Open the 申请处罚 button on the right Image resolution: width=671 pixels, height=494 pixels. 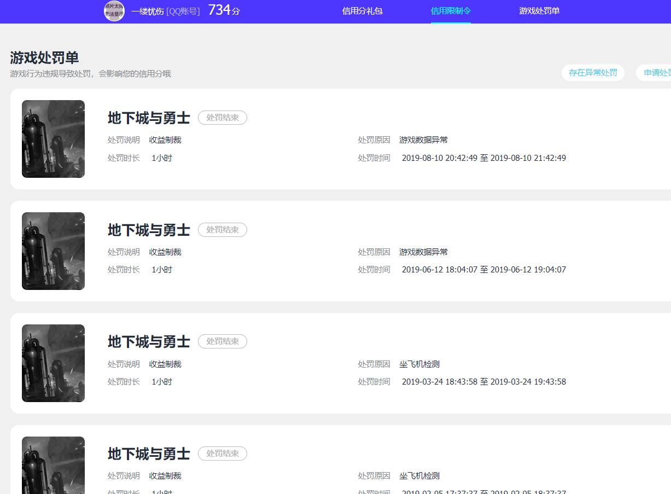coord(659,72)
